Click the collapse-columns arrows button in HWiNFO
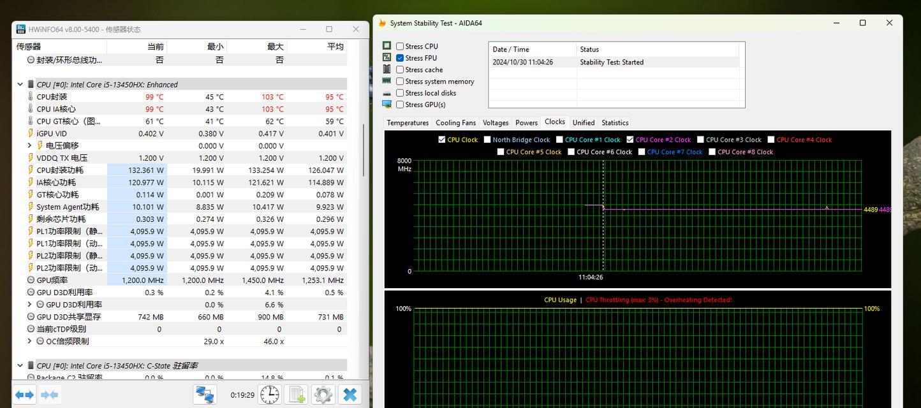Screen dimensions: 921x408 [x=49, y=395]
